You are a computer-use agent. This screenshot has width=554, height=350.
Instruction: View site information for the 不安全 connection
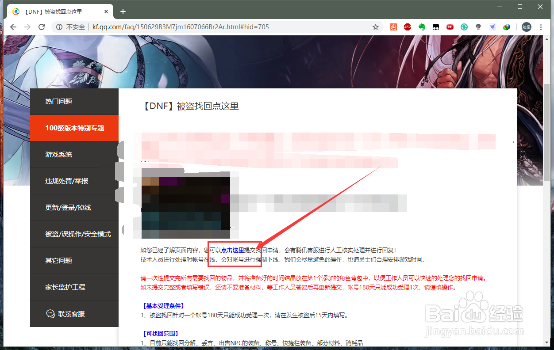point(70,27)
